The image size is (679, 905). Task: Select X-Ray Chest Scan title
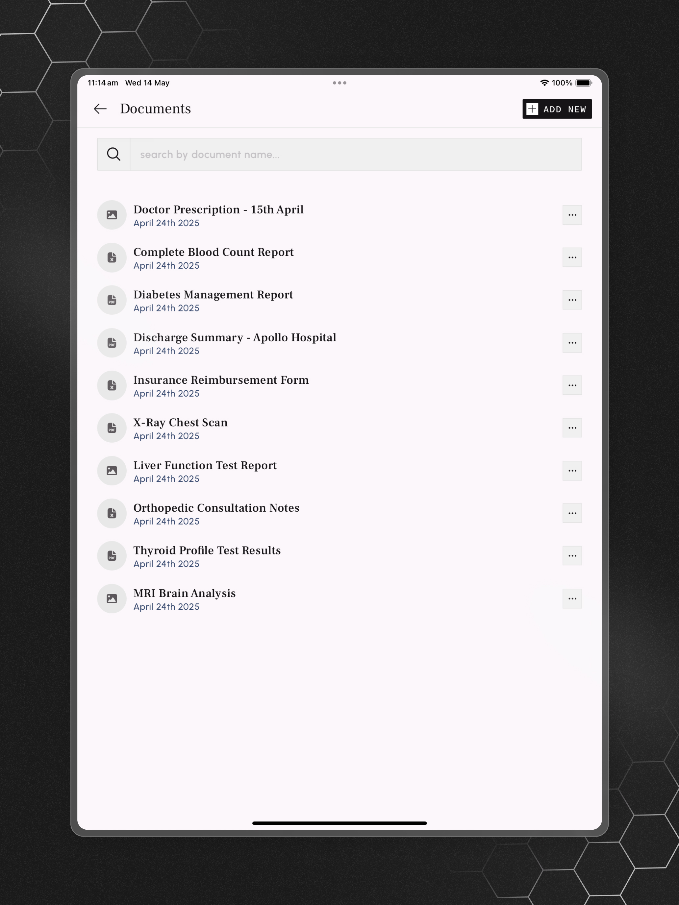(181, 423)
